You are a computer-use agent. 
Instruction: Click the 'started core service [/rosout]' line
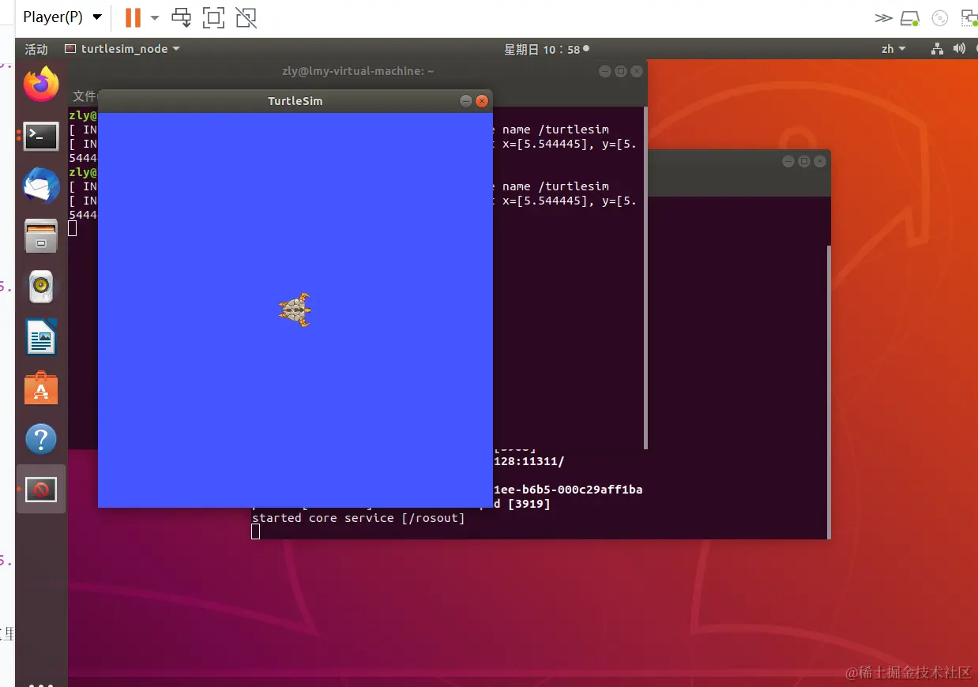(359, 518)
